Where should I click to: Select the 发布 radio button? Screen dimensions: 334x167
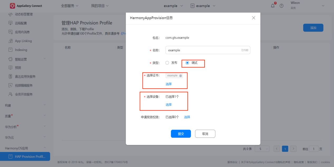[x=167, y=63]
